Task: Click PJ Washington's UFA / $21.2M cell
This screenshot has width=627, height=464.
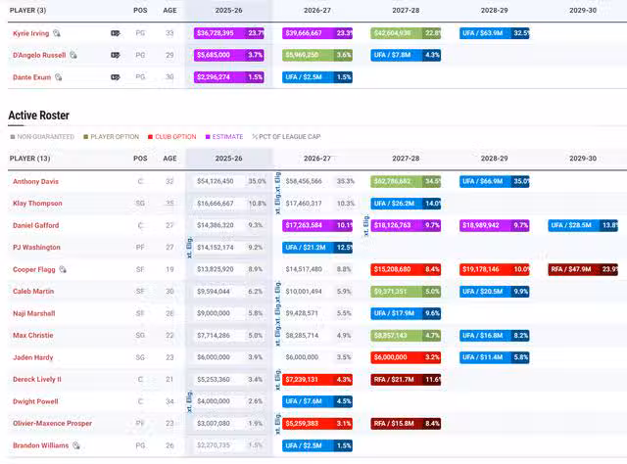Action: [317, 248]
